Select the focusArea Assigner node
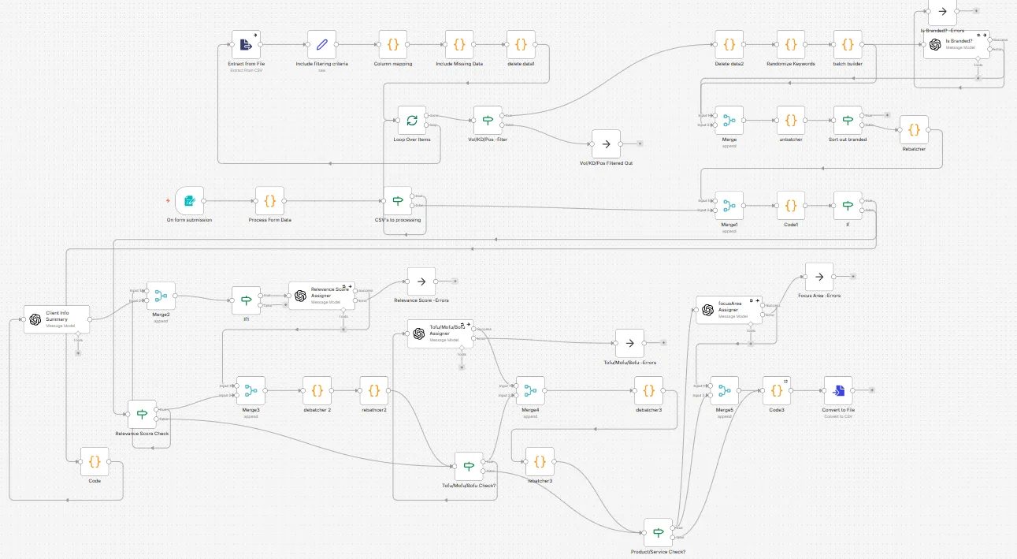This screenshot has width=1017, height=559. click(x=727, y=310)
